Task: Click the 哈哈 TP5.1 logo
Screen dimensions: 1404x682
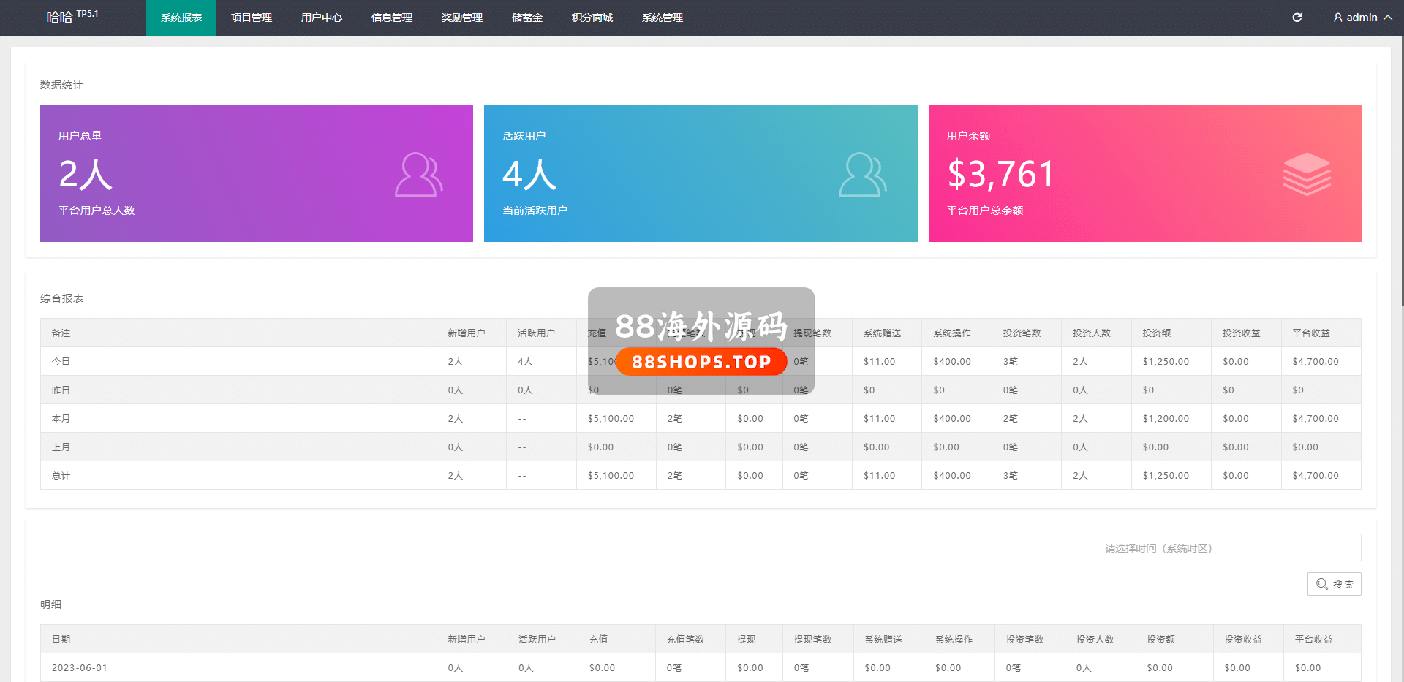Action: pyautogui.click(x=72, y=17)
